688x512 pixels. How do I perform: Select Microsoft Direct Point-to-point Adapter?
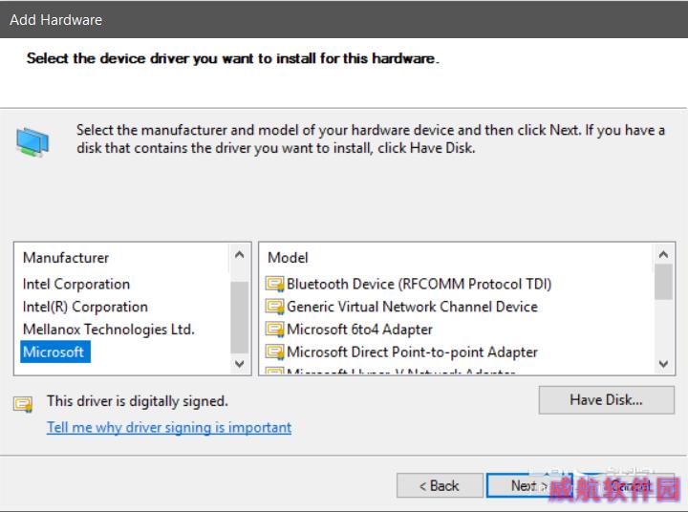pyautogui.click(x=412, y=352)
